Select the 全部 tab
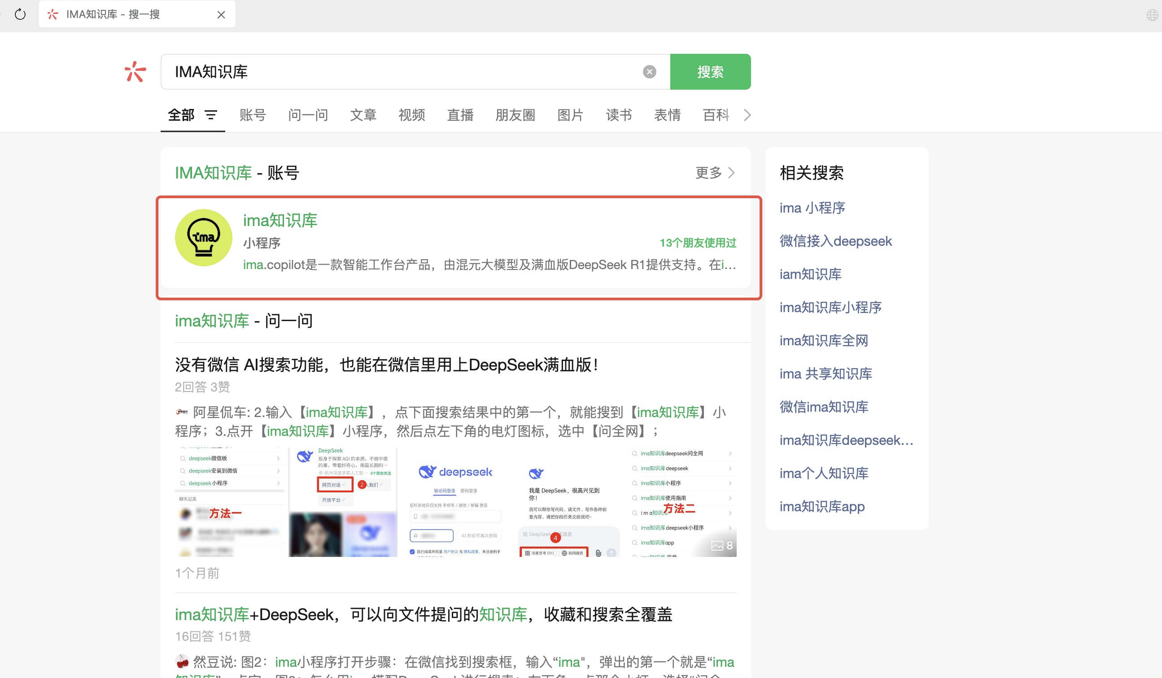Image resolution: width=1162 pixels, height=678 pixels. (181, 115)
